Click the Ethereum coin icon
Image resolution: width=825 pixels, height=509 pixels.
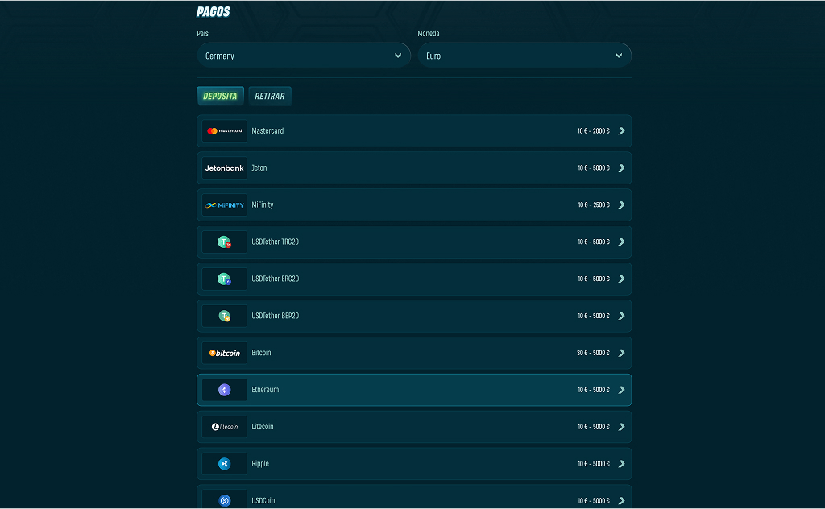click(x=225, y=390)
